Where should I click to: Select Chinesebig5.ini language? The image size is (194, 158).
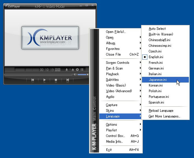(166, 40)
